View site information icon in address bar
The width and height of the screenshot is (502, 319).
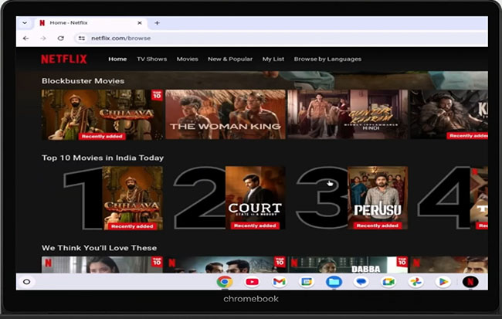[82, 38]
